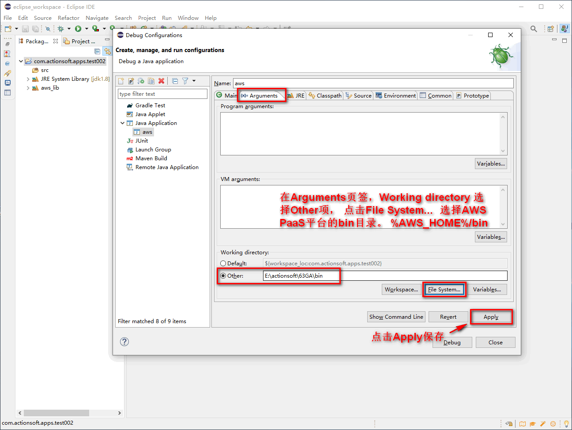Click the New launch configuration icon
This screenshot has width=572, height=430.
click(x=121, y=81)
